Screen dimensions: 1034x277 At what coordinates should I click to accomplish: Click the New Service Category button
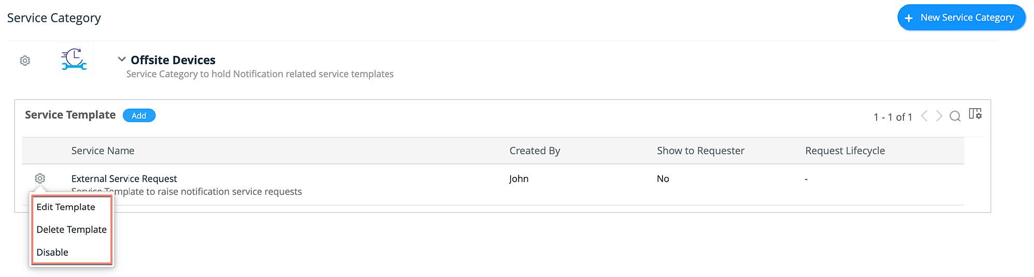(961, 18)
